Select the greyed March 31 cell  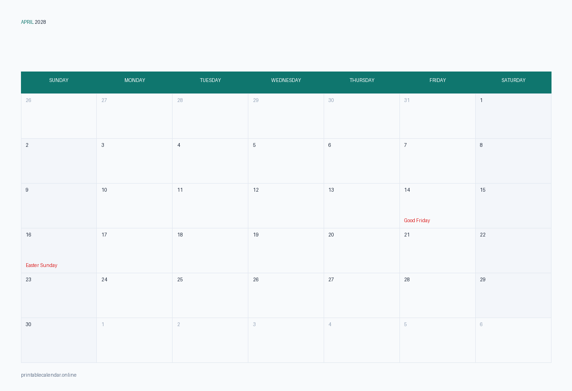tap(438, 116)
